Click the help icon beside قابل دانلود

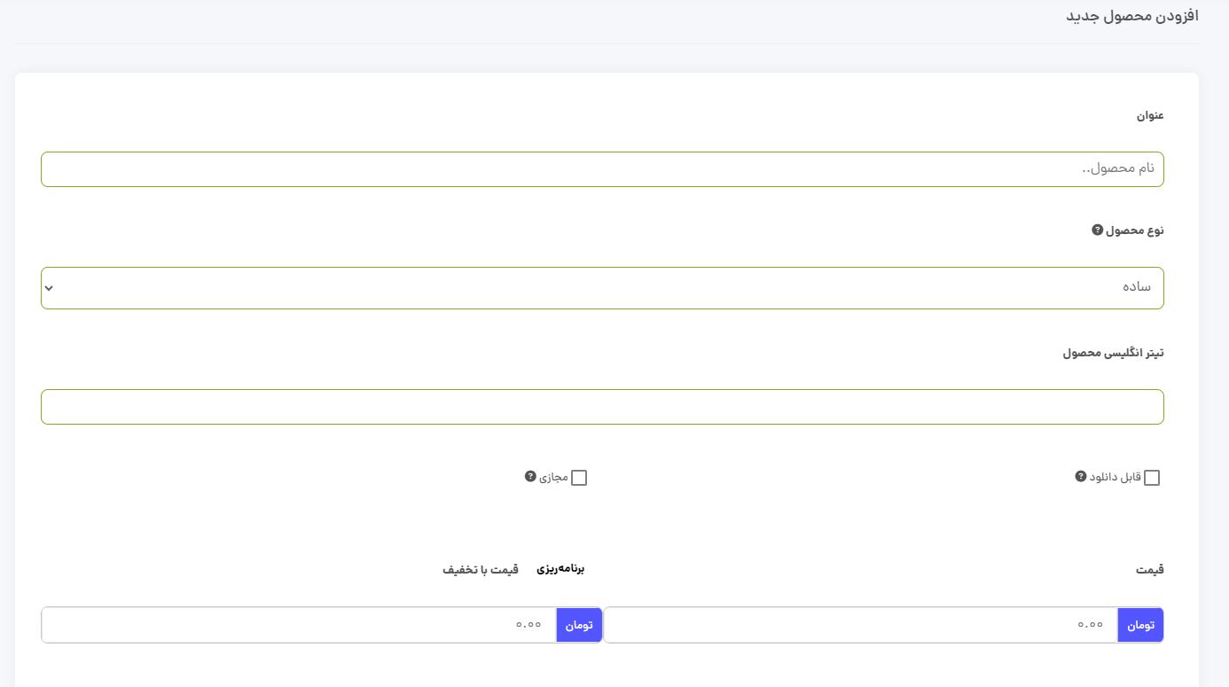click(1080, 476)
